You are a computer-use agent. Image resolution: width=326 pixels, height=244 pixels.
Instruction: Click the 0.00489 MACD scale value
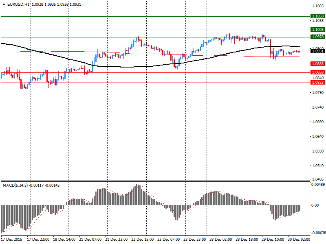pos(318,185)
